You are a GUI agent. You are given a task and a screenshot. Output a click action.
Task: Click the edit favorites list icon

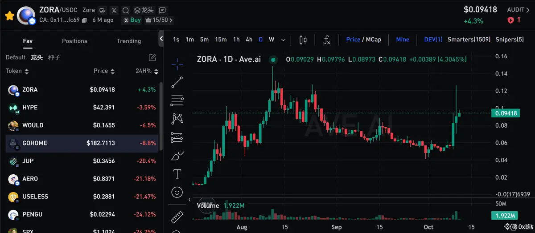pyautogui.click(x=152, y=57)
